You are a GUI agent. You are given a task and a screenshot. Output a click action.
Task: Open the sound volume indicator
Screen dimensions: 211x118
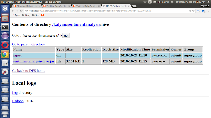(172, 2)
